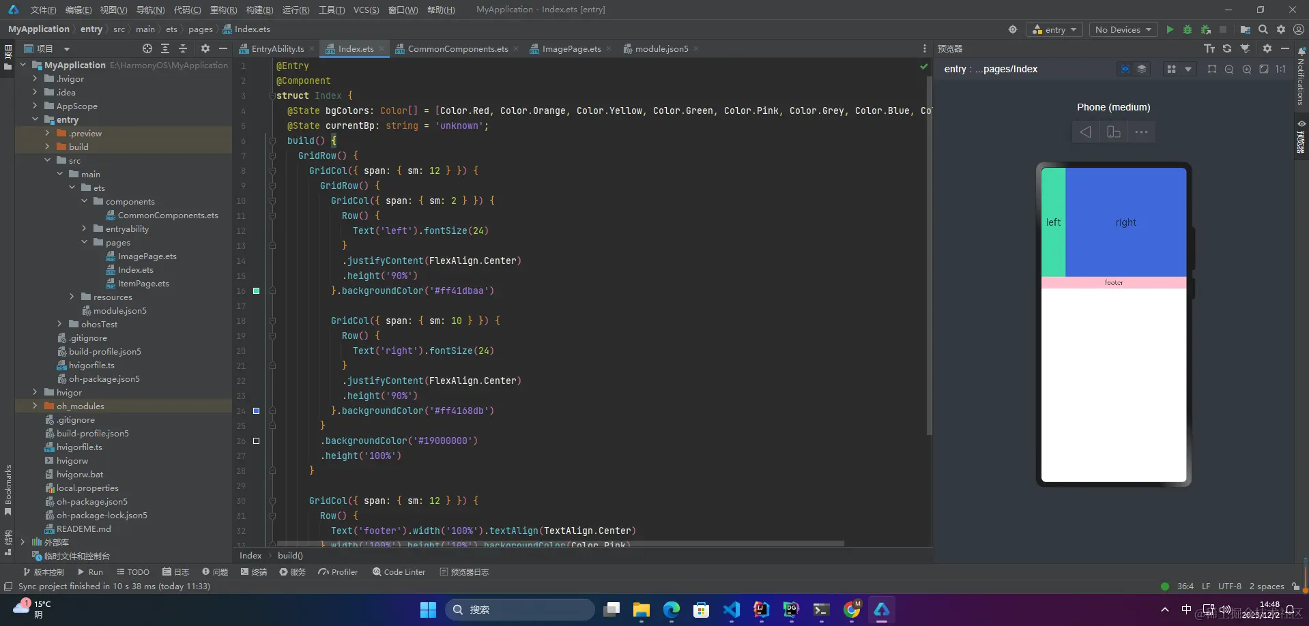Reload the previewer with refresh icon
Viewport: 1309px width, 626px height.
(1227, 48)
